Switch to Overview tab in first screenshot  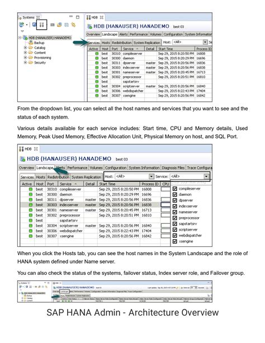coord(93,34)
